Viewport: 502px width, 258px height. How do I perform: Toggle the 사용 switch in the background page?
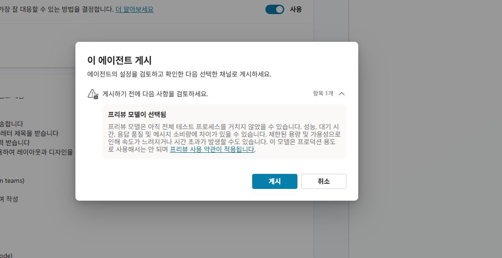(274, 9)
